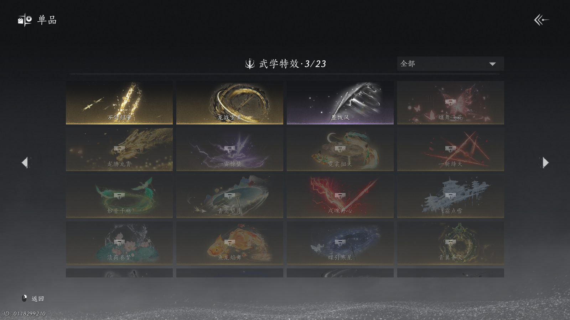Pick the 清荷卷梦 lotus effect card
Viewport: 570px width, 320px height.
119,243
